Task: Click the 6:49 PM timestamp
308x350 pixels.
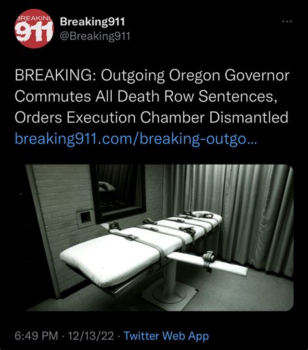Action: [36, 336]
